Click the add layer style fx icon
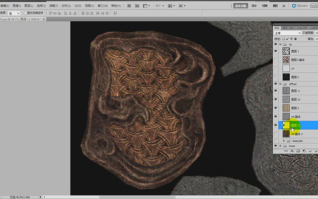The image size is (318, 199). point(292,151)
